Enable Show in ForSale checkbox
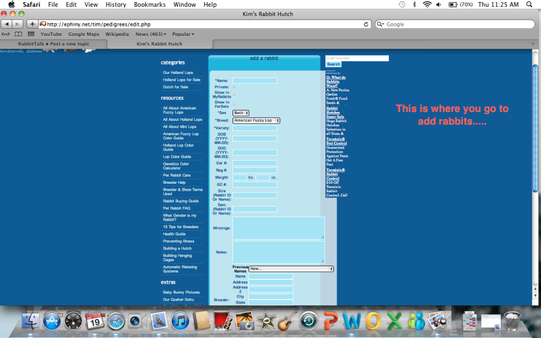This screenshot has width=541, height=338. pyautogui.click(x=234, y=104)
